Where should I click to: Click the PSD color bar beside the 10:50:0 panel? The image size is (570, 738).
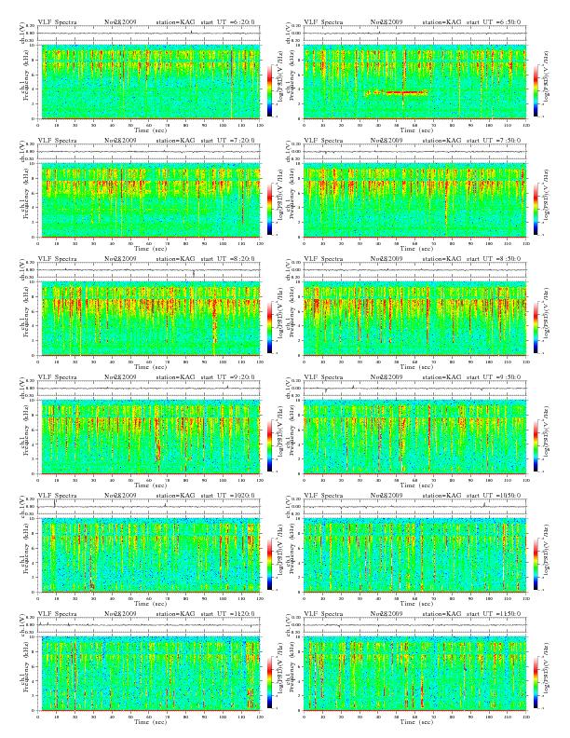536,564
